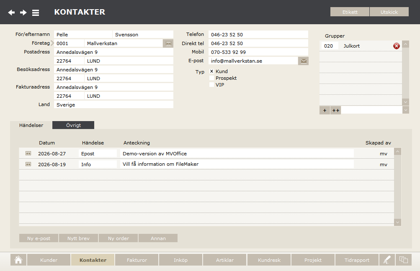
Task: Check the Prospekt type checkbox
Action: coord(211,78)
